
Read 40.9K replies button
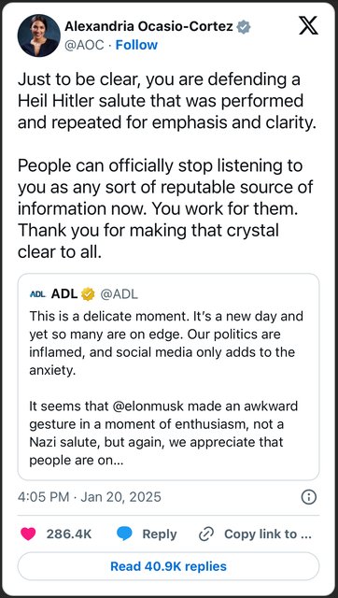[168, 566]
